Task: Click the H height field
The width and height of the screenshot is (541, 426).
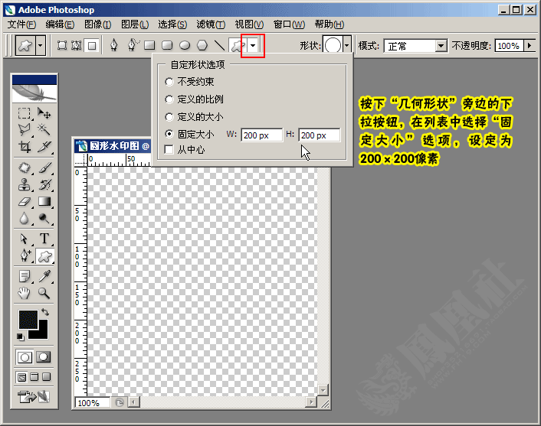Action: pos(319,135)
